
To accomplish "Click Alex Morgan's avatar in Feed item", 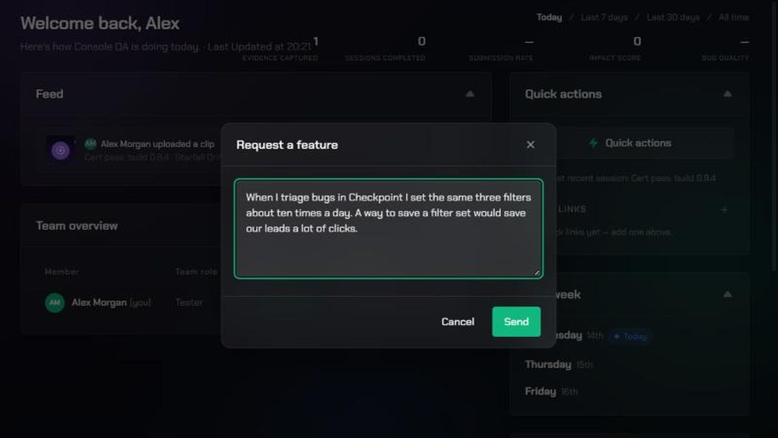I will pyautogui.click(x=90, y=144).
